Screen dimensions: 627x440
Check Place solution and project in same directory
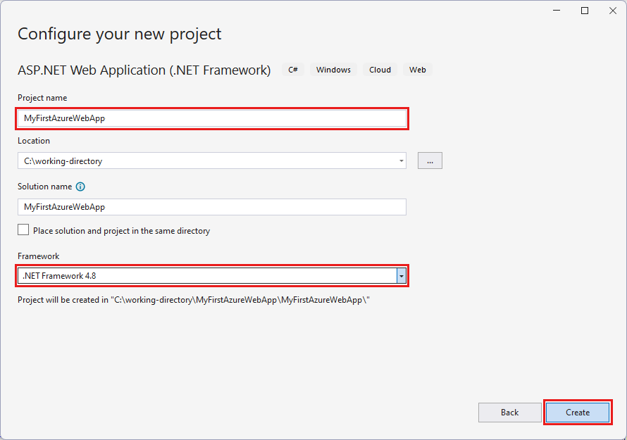click(23, 230)
